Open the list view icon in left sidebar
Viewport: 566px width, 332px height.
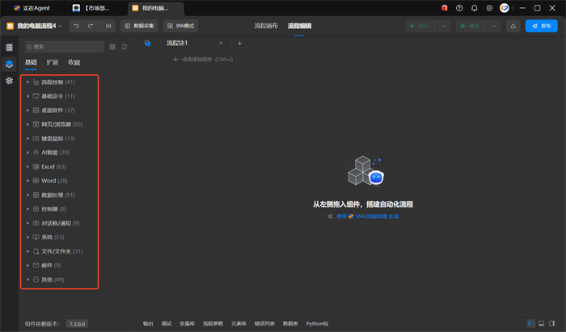point(9,47)
